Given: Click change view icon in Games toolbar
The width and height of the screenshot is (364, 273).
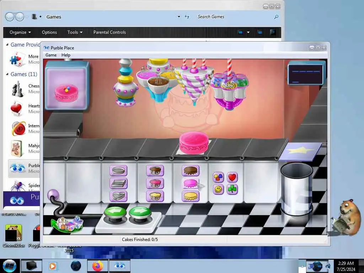Looking at the screenshot, I should coord(241,32).
